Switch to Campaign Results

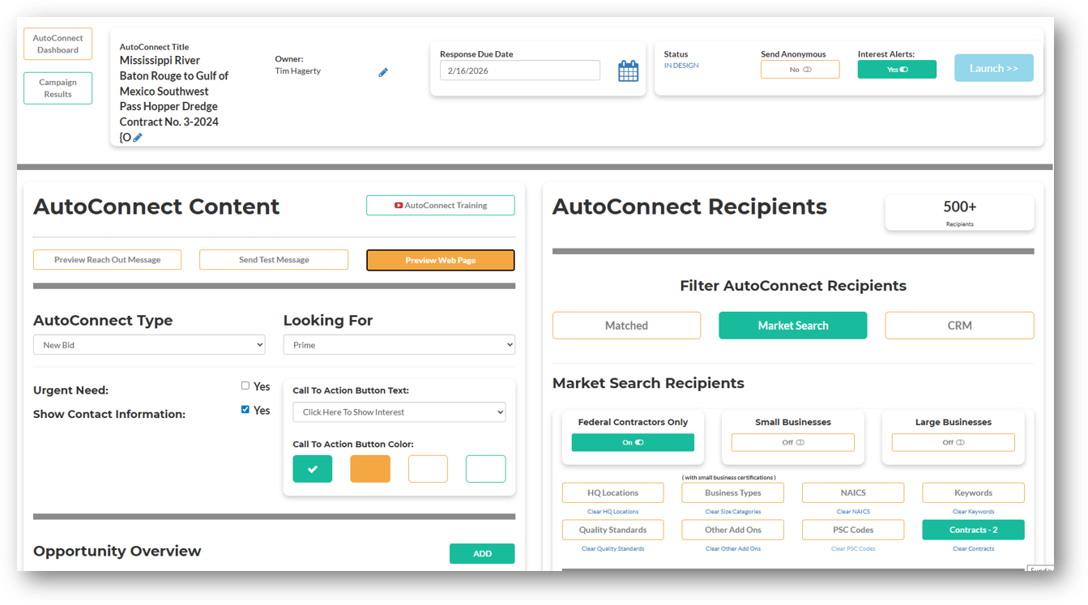(x=58, y=87)
